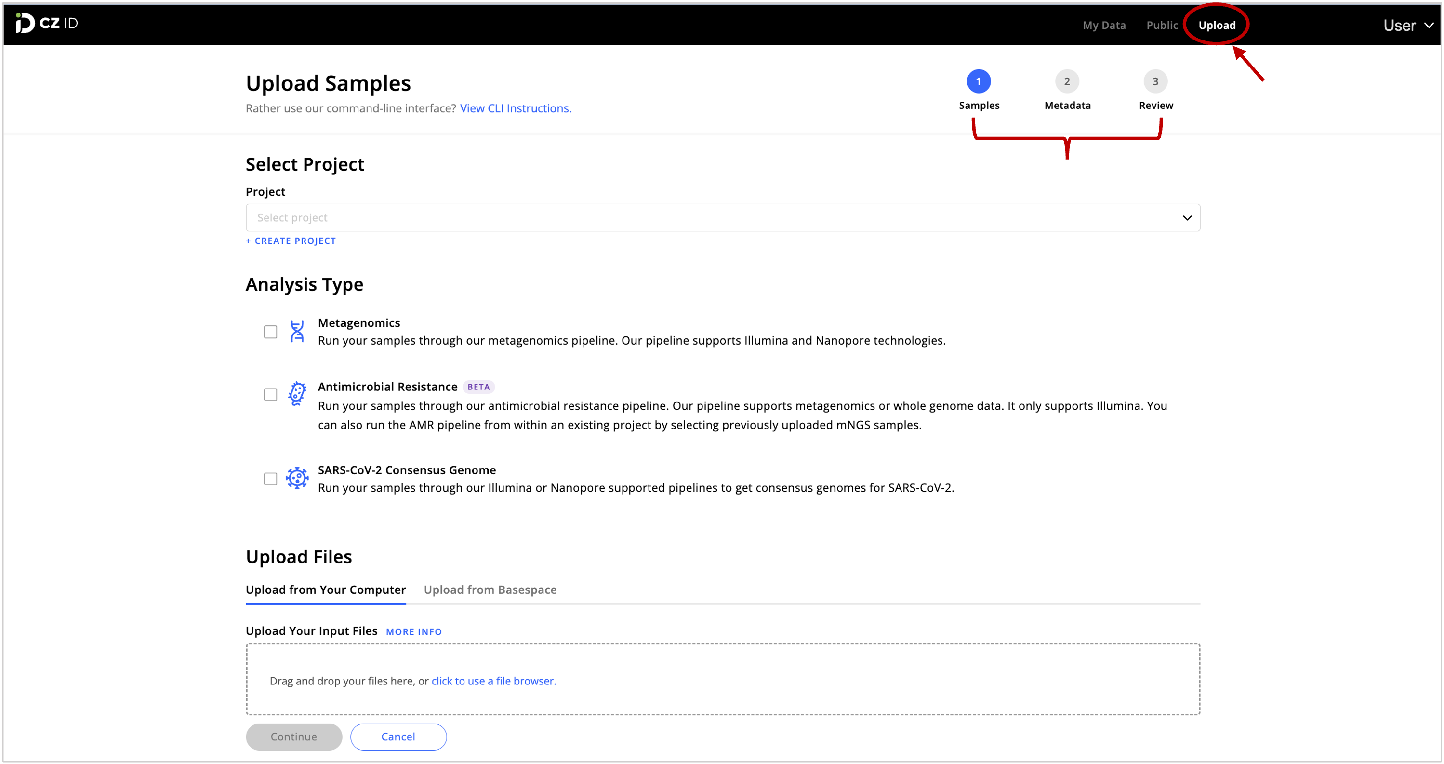Click the BETA badge next to Antimicrobial Resistance

click(x=478, y=387)
